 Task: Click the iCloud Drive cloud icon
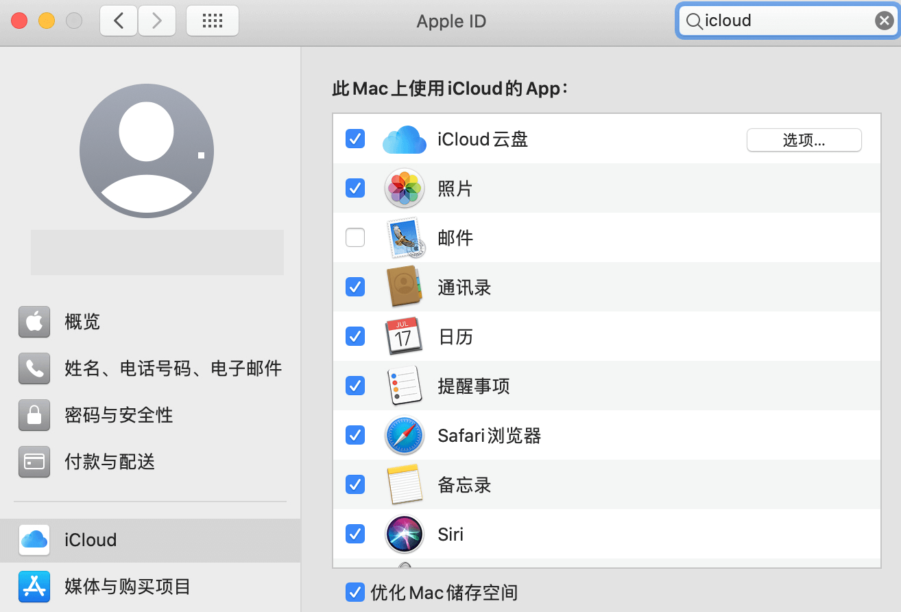pos(405,140)
